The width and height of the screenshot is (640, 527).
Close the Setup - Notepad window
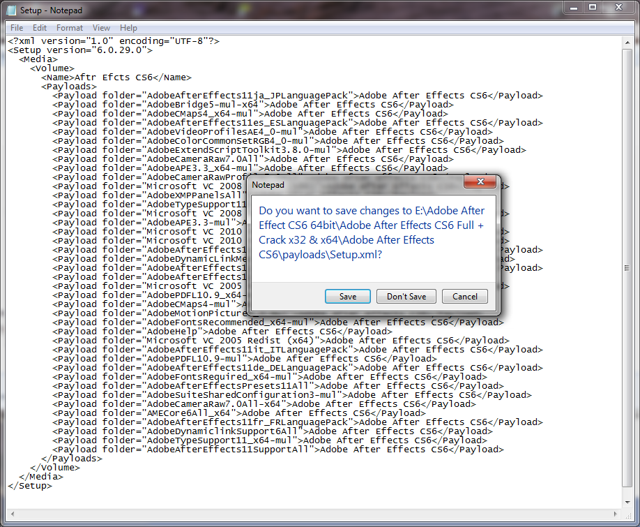coord(619,8)
